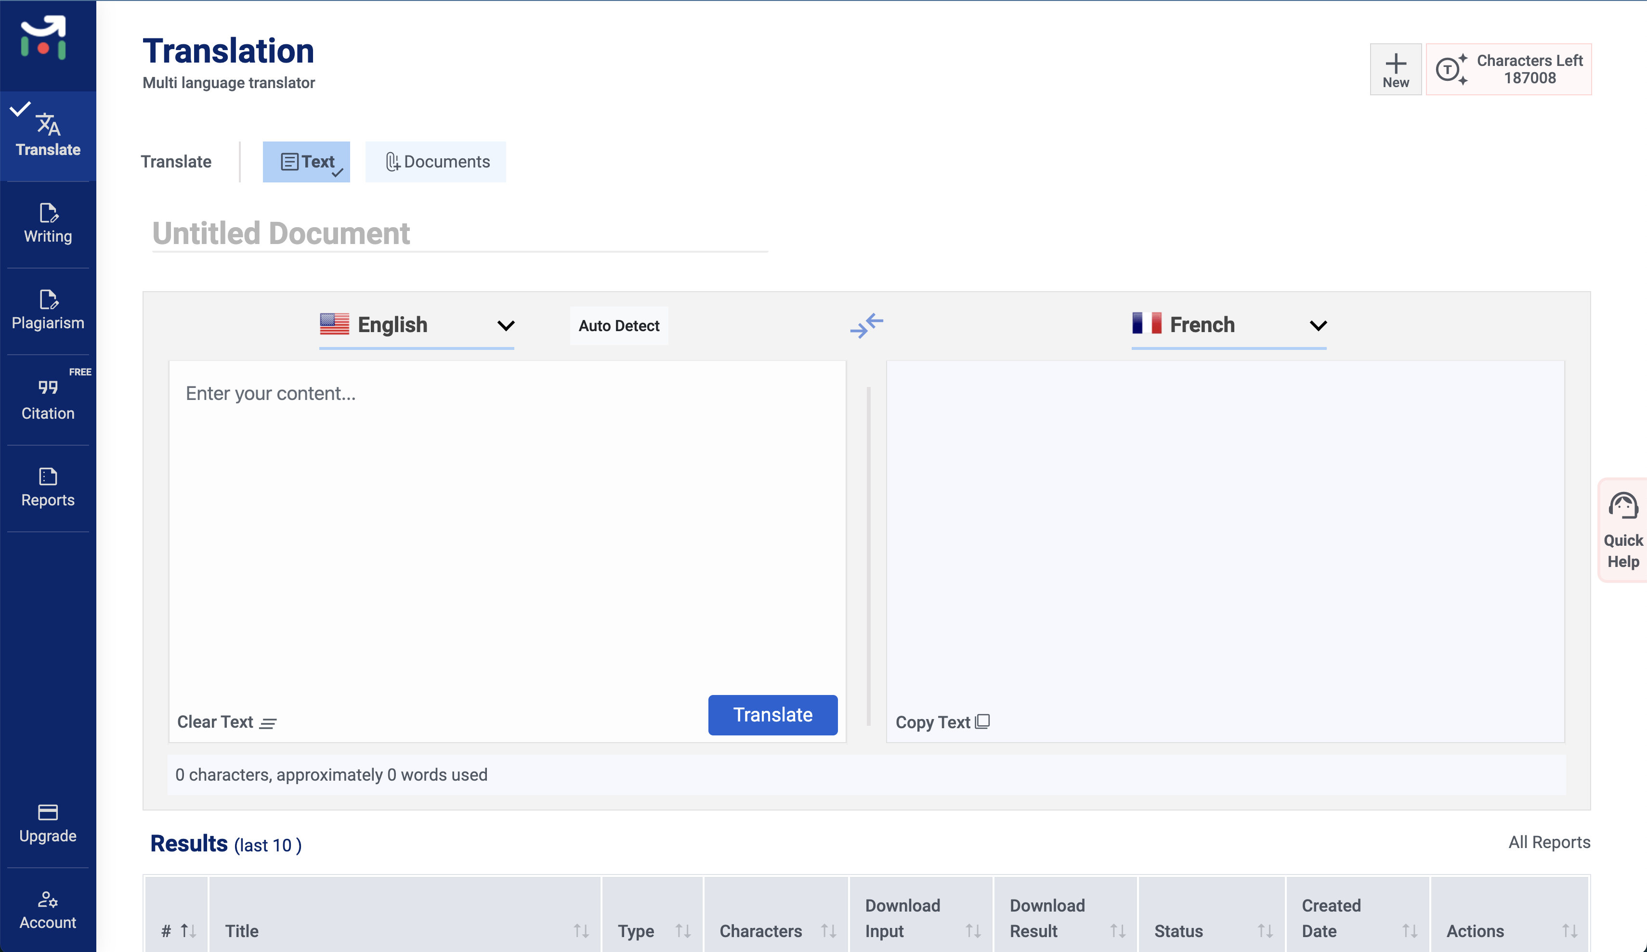Viewport: 1647px width, 952px height.
Task: Open the French target language dropdown
Action: (1229, 325)
